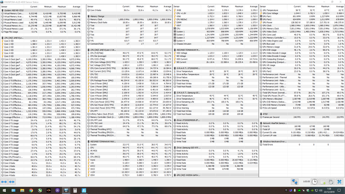
Task: Click the clock reset timer button
Action: tap(315, 182)
